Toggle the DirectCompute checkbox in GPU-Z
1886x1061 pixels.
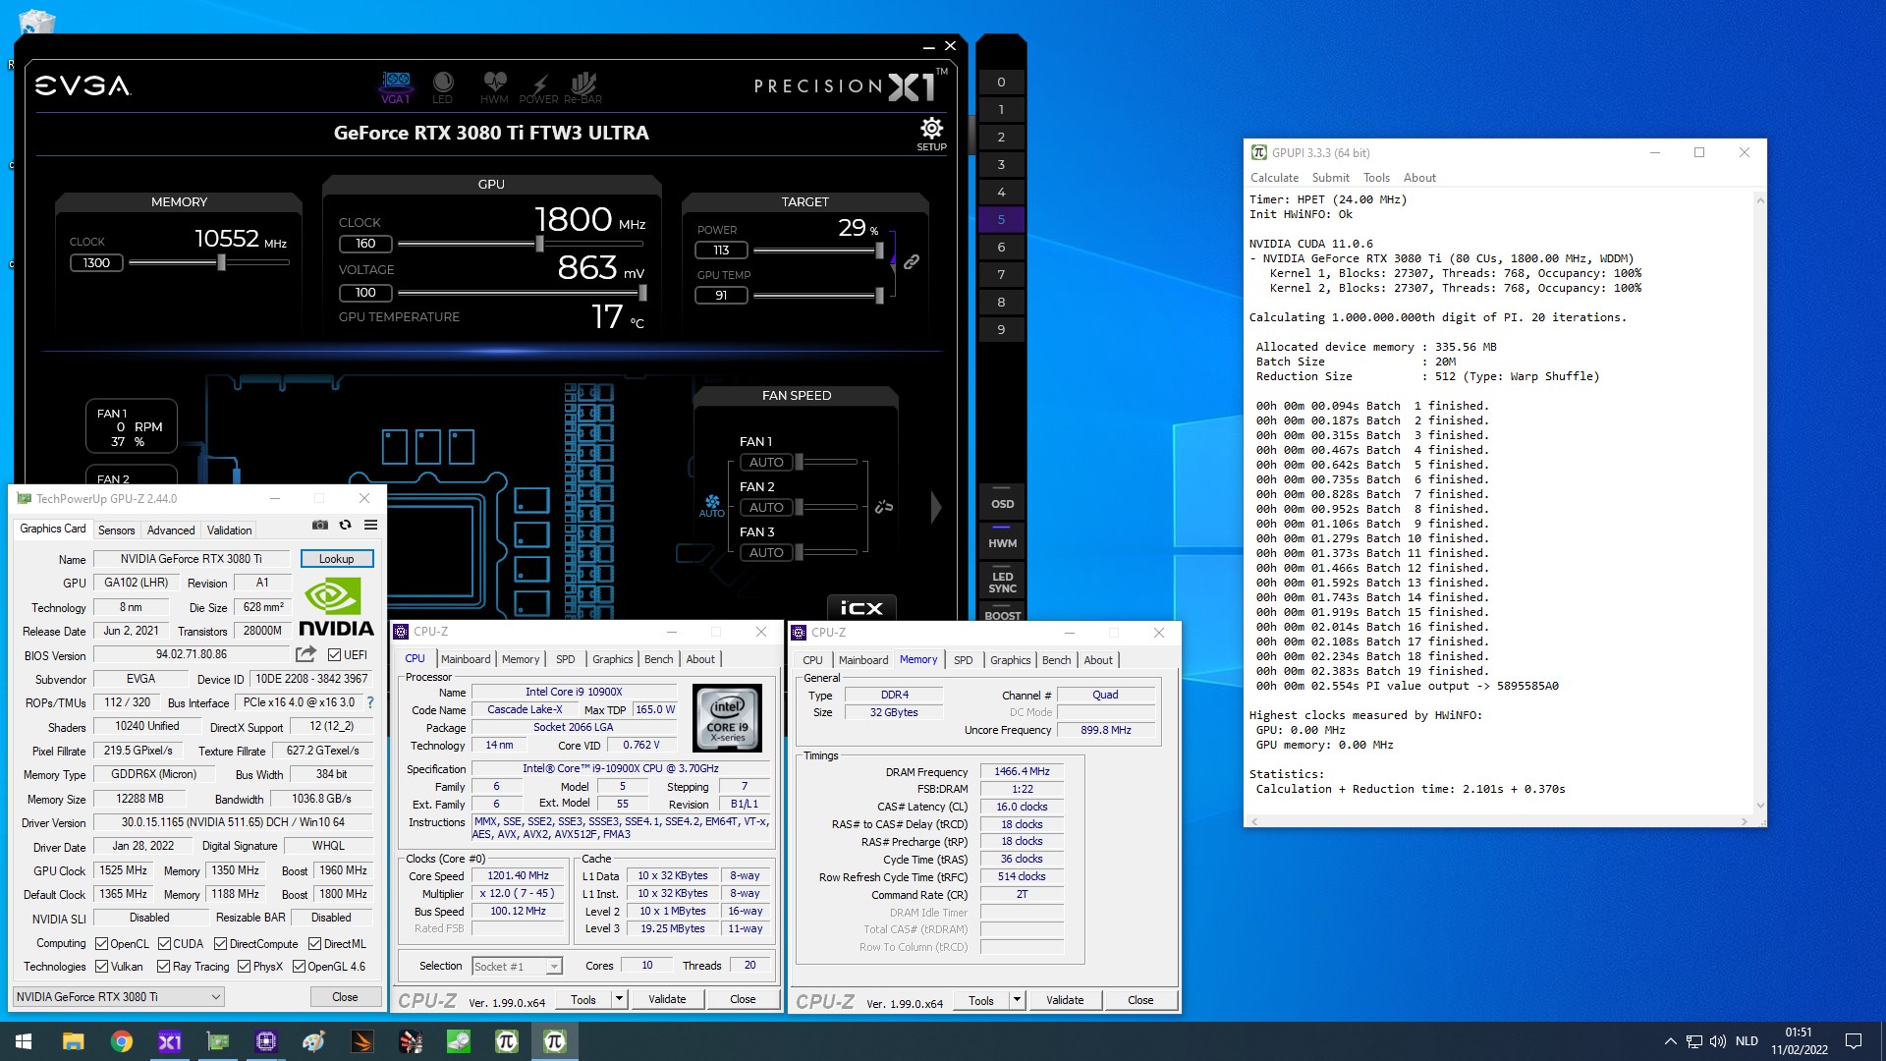221,944
